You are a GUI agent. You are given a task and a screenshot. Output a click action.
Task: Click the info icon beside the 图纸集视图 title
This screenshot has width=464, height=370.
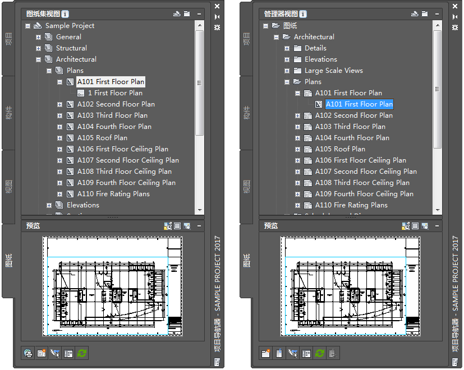point(66,14)
